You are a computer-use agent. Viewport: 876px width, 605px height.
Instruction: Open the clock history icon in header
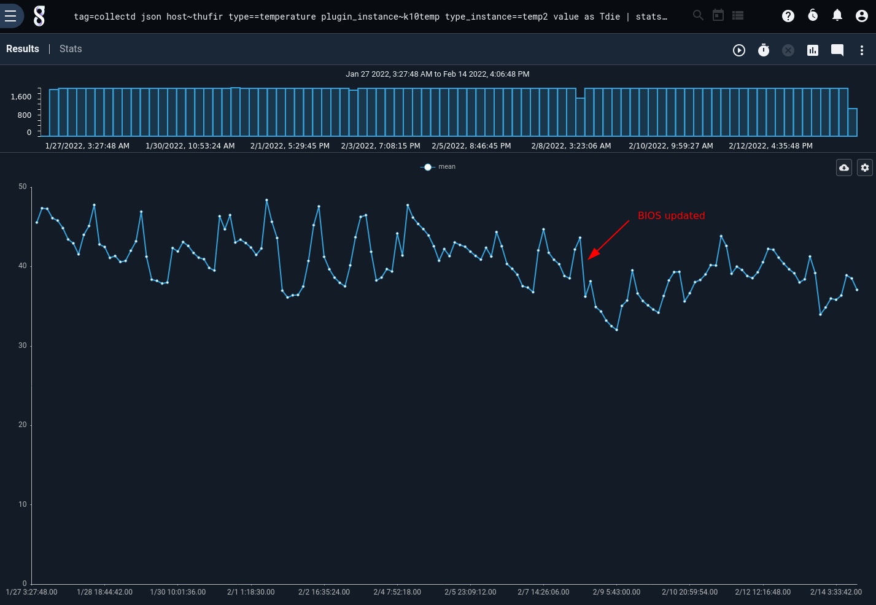(813, 16)
